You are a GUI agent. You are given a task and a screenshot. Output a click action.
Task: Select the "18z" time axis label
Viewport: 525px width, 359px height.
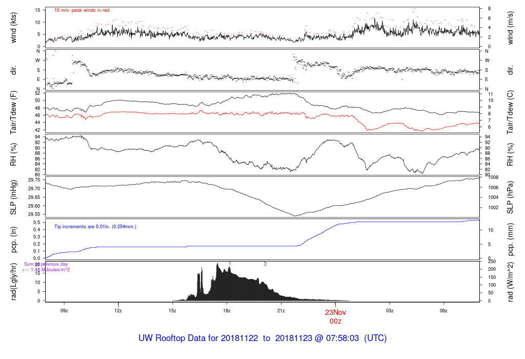coord(227,311)
